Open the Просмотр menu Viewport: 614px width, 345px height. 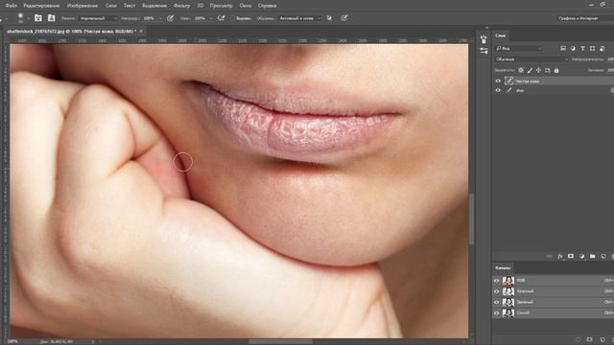tap(222, 6)
